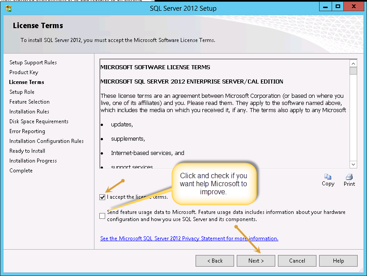Select Product Key in the sidebar
The width and height of the screenshot is (367, 276).
click(x=24, y=72)
